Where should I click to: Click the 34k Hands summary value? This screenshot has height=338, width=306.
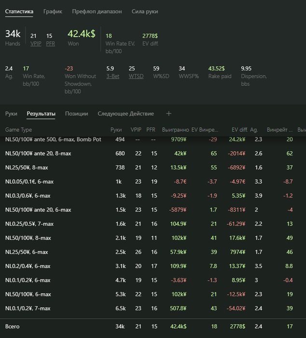coord(13,34)
